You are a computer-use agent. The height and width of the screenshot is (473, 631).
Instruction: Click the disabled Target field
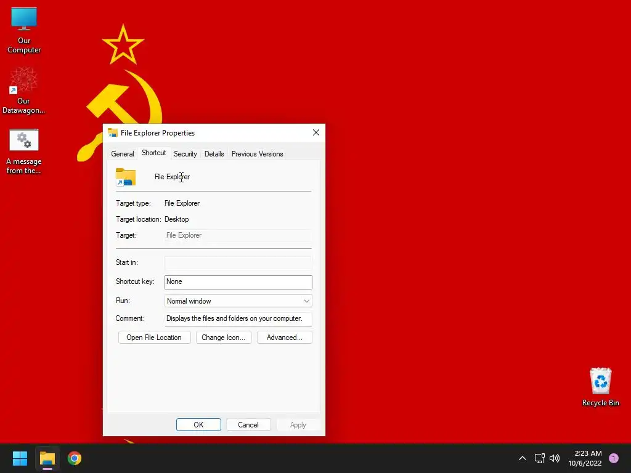[x=238, y=236]
